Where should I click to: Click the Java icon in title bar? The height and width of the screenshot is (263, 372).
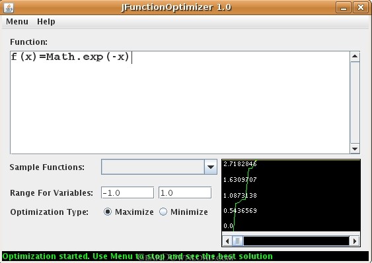pyautogui.click(x=9, y=7)
